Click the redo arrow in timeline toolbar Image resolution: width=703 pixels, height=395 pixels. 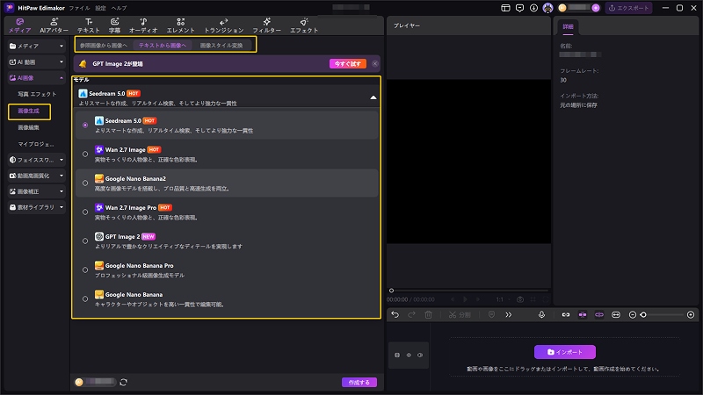click(x=411, y=315)
